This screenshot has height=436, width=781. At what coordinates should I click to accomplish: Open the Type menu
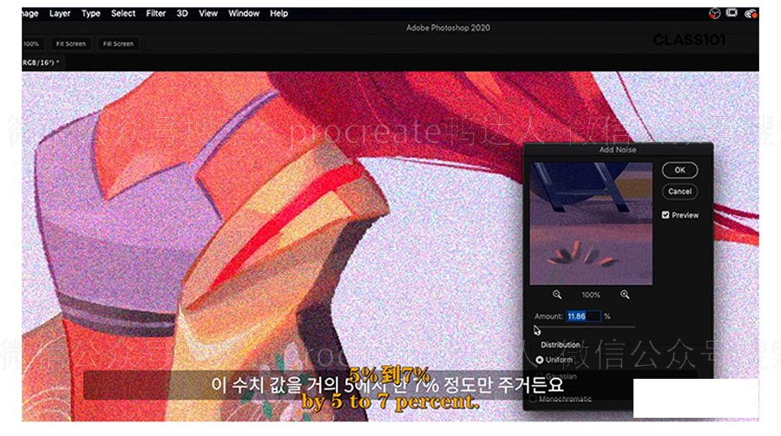90,14
